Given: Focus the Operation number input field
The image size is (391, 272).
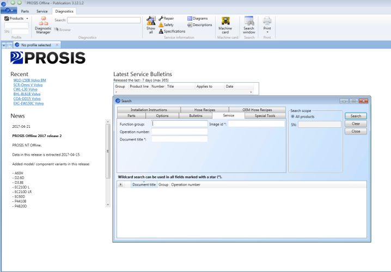Looking at the screenshot, I should tap(180, 132).
